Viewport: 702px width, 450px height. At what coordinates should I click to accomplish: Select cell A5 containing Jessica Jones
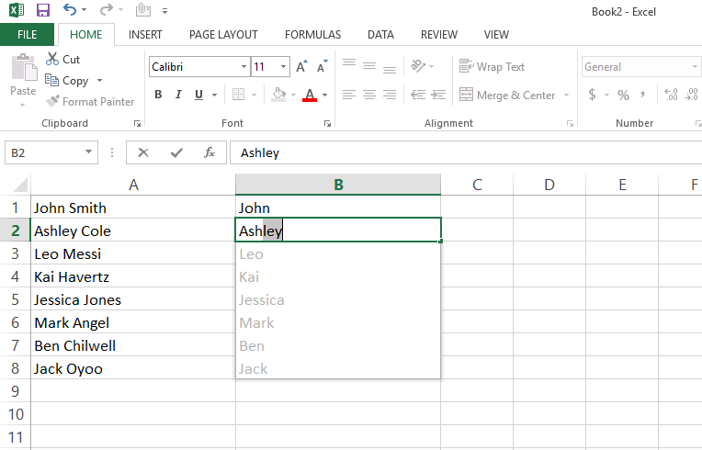(x=133, y=300)
